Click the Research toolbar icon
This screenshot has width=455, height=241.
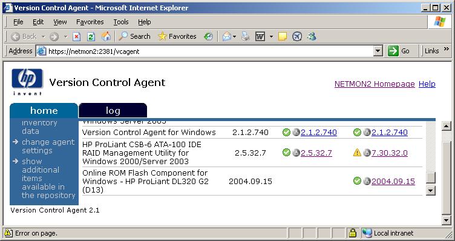tap(297, 36)
